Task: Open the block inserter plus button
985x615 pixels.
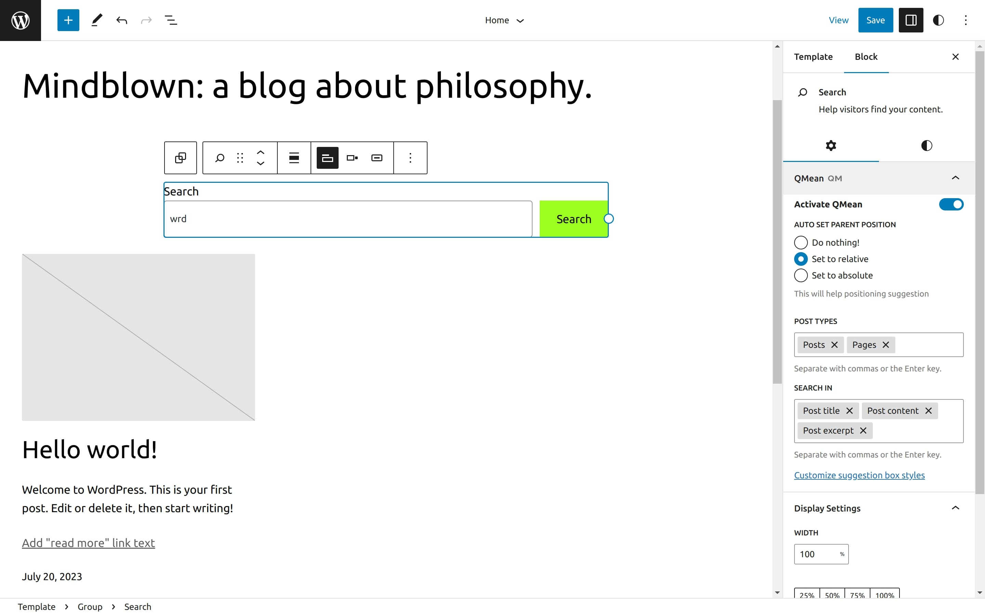Action: pyautogui.click(x=68, y=20)
